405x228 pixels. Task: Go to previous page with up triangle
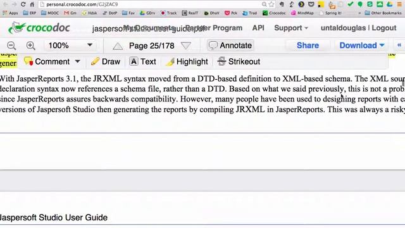point(118,46)
